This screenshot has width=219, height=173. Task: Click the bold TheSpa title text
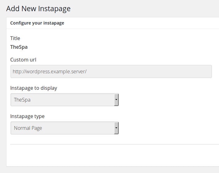click(x=19, y=47)
